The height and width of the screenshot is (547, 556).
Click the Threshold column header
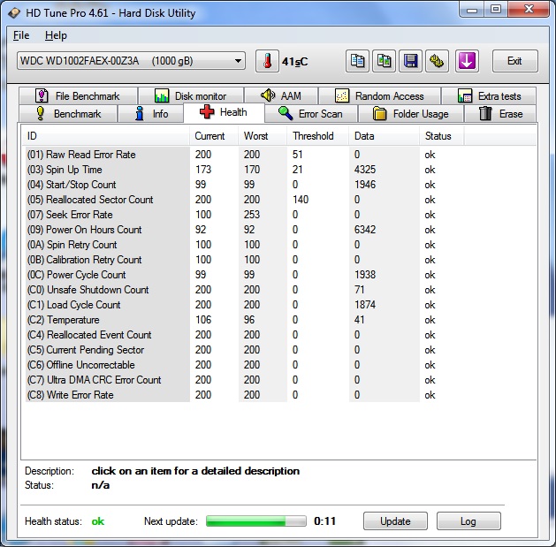pos(317,136)
